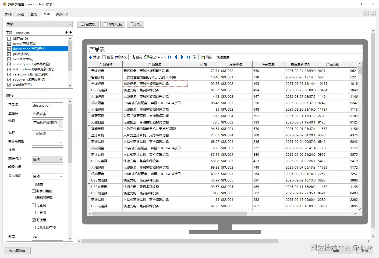The height and width of the screenshot is (258, 379).
Task: Move field up with the up arrow icon
Action: [66, 32]
